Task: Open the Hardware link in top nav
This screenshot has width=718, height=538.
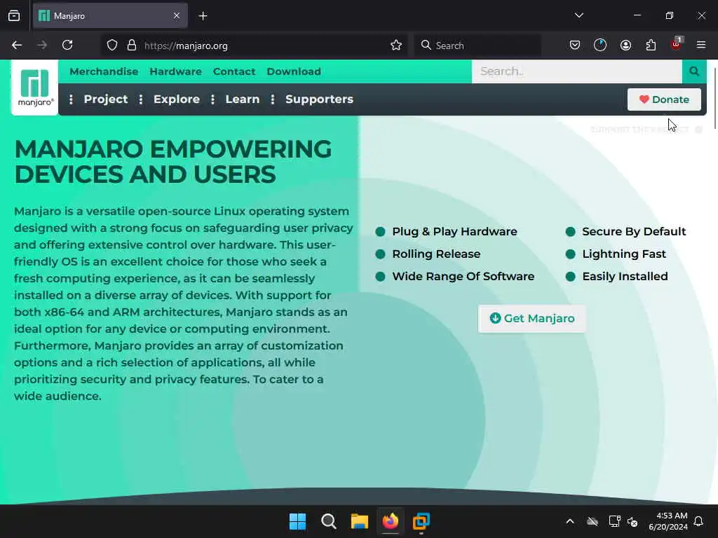Action: coord(175,71)
